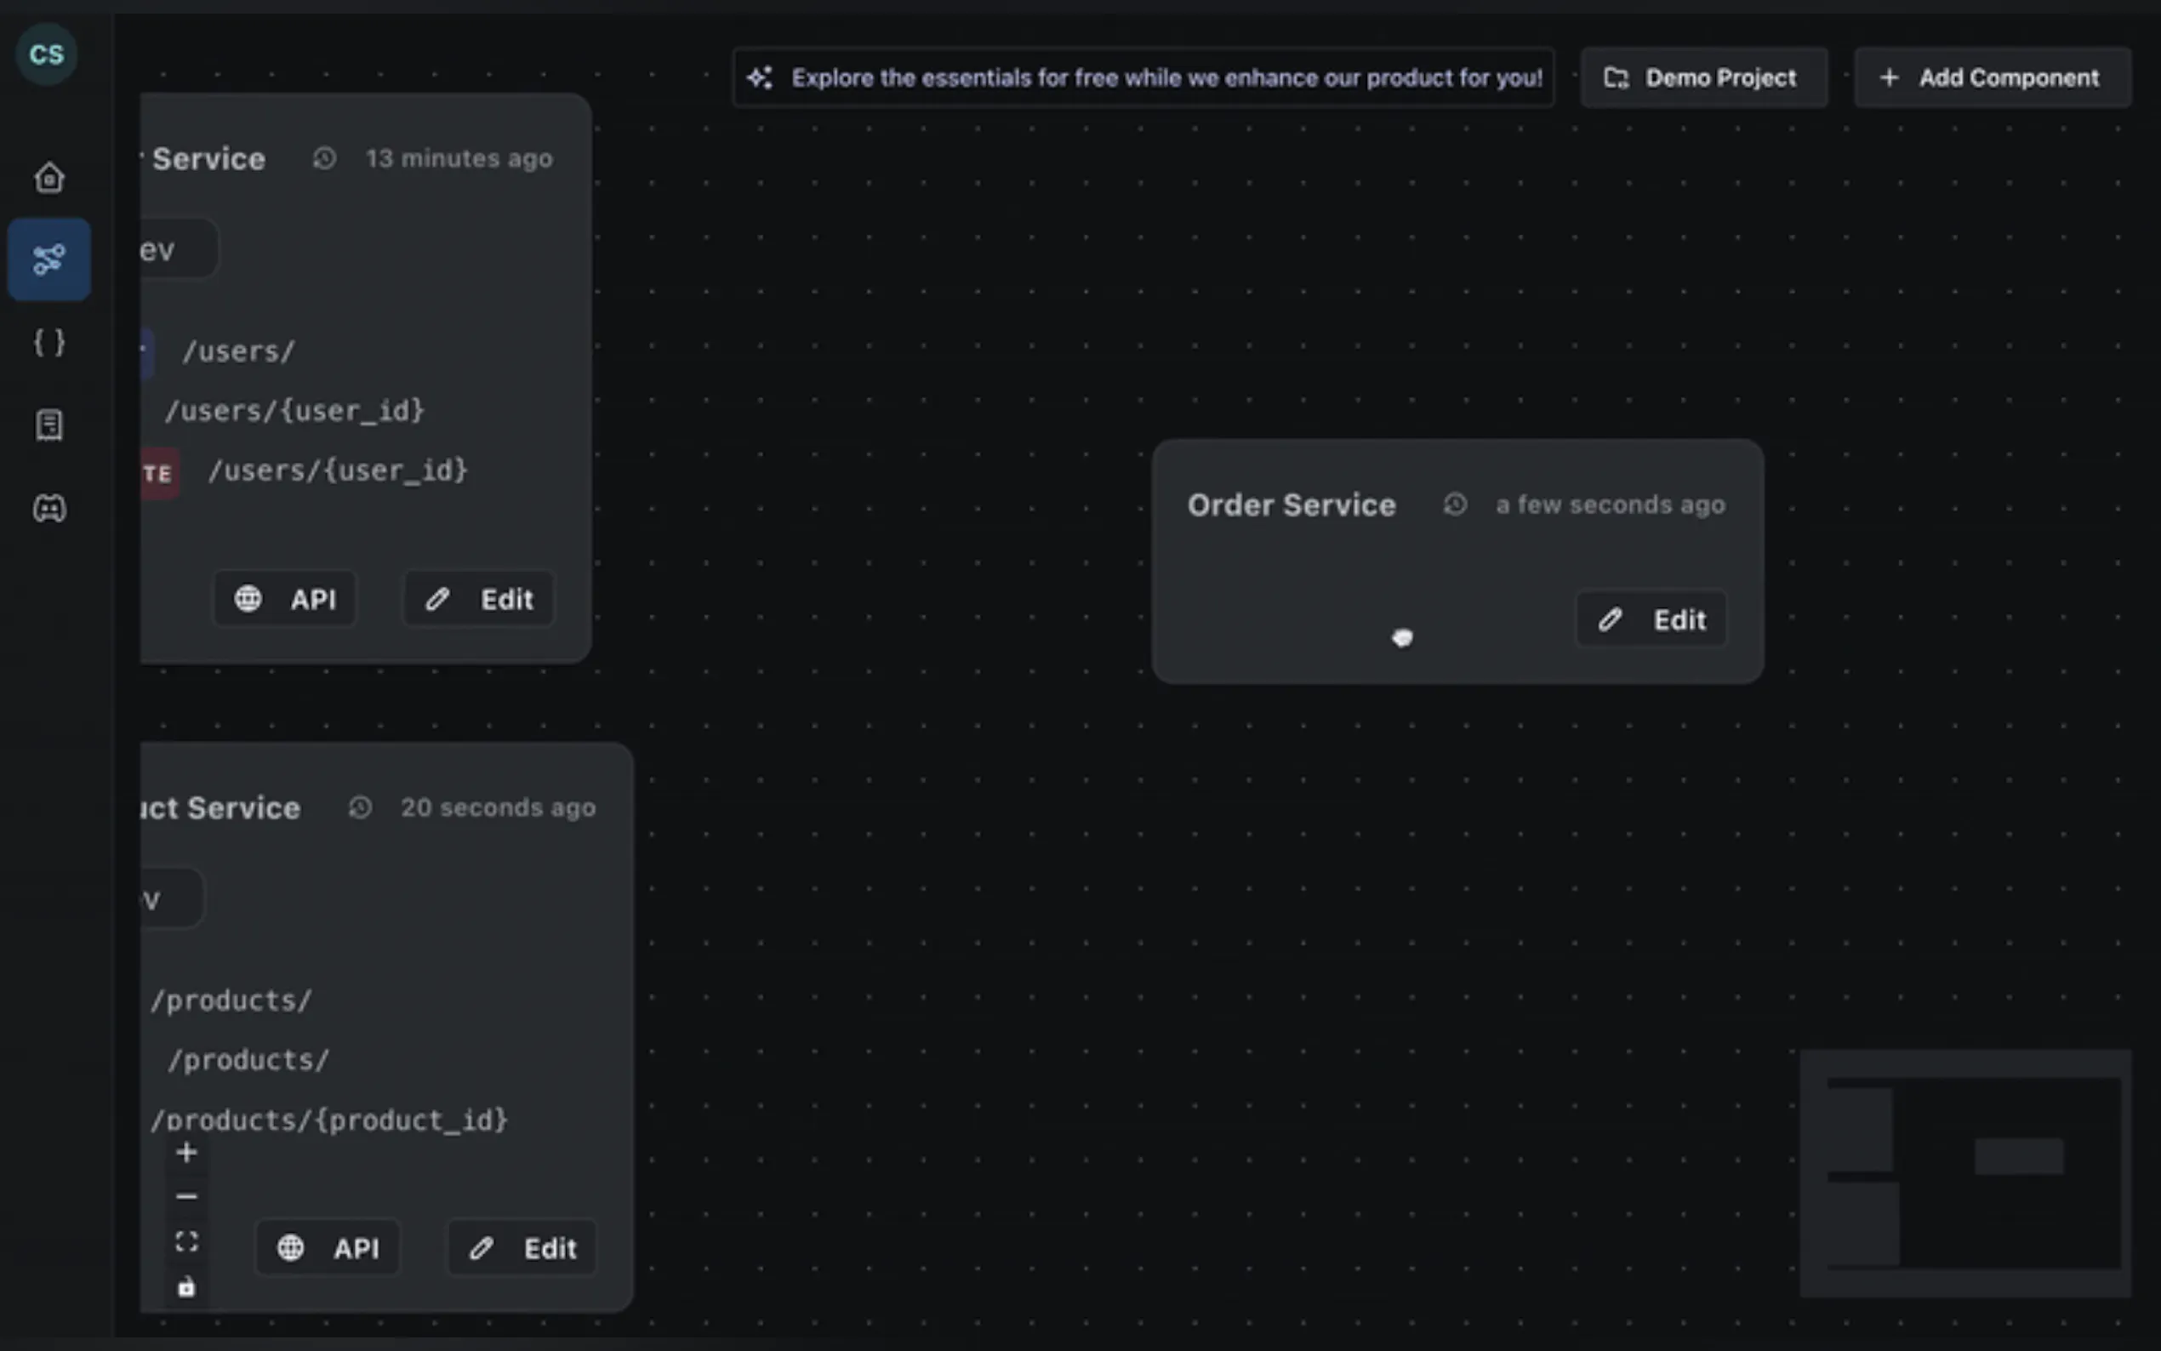Click the Edit button on the User Service card

(x=479, y=599)
